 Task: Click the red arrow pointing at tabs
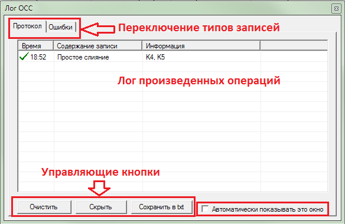[x=97, y=29]
